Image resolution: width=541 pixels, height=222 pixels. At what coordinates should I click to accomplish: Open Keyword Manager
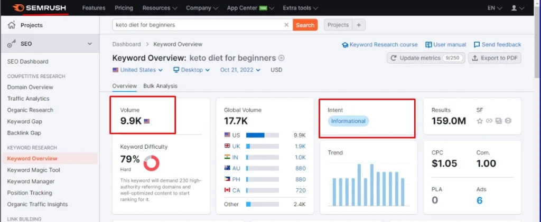(31, 181)
